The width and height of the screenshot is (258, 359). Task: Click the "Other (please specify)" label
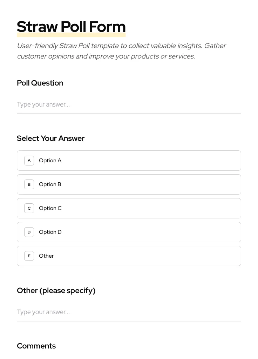(56, 291)
